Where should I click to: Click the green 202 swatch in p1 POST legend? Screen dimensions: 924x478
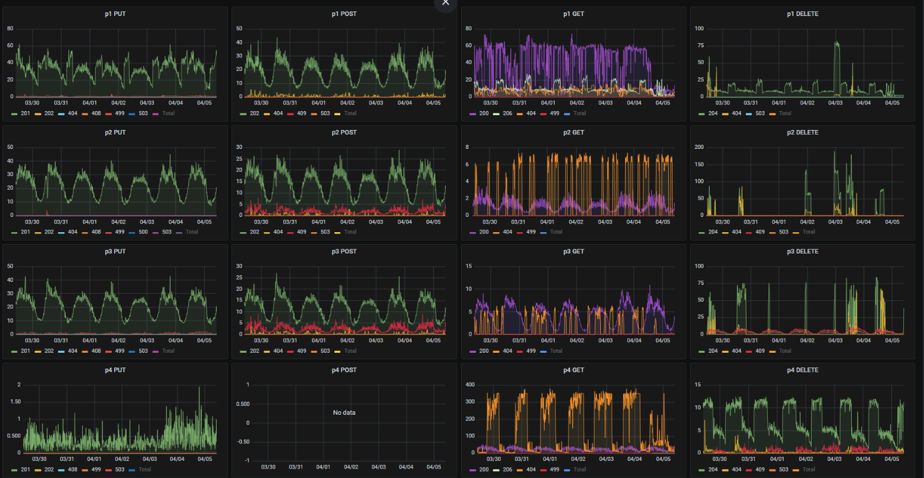(x=244, y=113)
